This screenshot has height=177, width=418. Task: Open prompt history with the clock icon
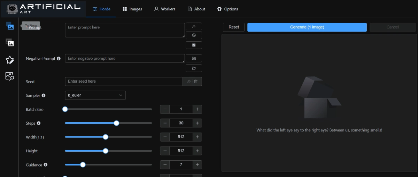[x=194, y=35]
